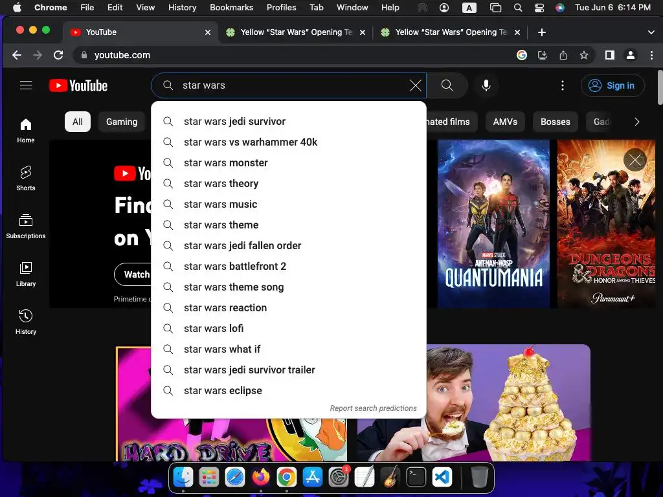Choose suggestion star wars lofi
Viewport: 663px width, 497px height.
pos(288,328)
